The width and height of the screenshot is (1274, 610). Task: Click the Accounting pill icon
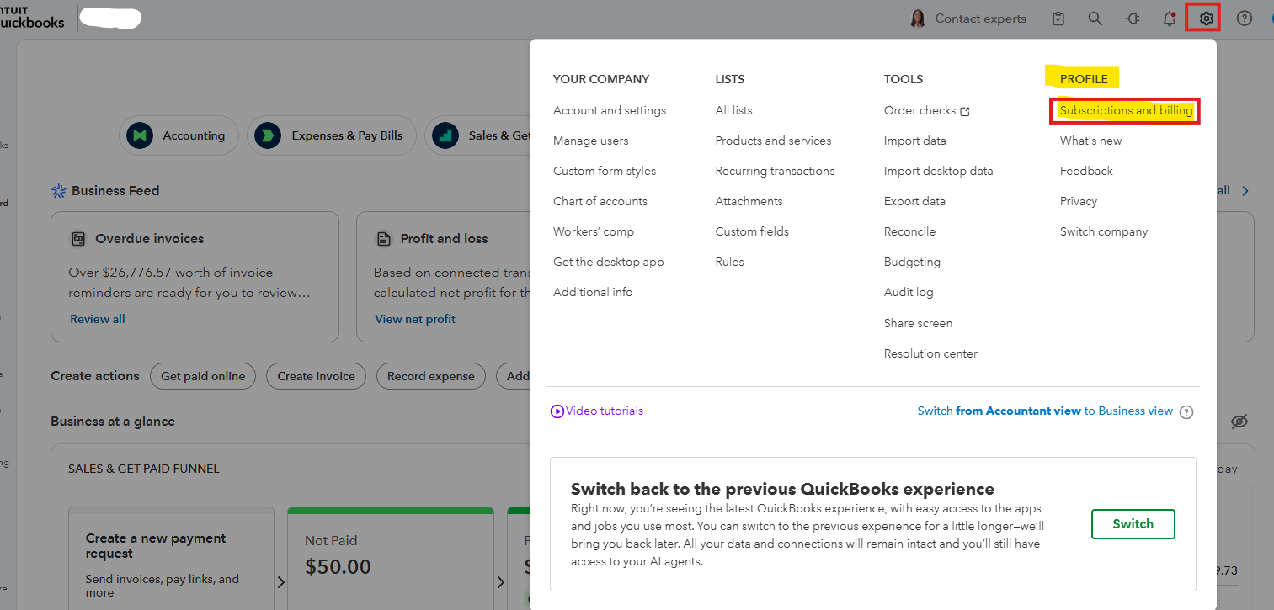click(x=139, y=135)
